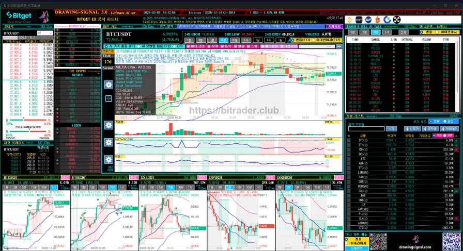Switch main chart to 30분 timeframe
This screenshot has width=463, height=251.
(235, 40)
